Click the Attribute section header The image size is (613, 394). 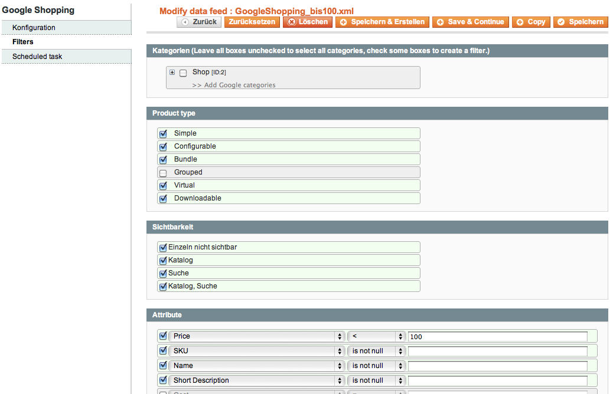click(x=377, y=315)
